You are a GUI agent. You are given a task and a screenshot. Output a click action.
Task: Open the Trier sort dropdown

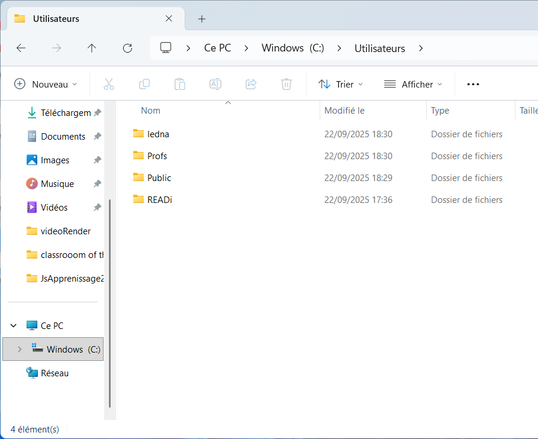[x=341, y=84]
